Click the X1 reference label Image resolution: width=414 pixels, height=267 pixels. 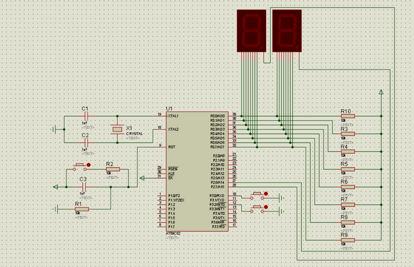click(129, 128)
